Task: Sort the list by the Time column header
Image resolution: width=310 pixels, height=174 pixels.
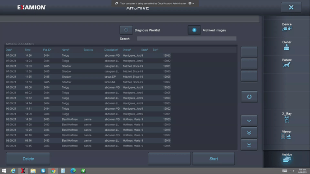Action: click(x=27, y=50)
